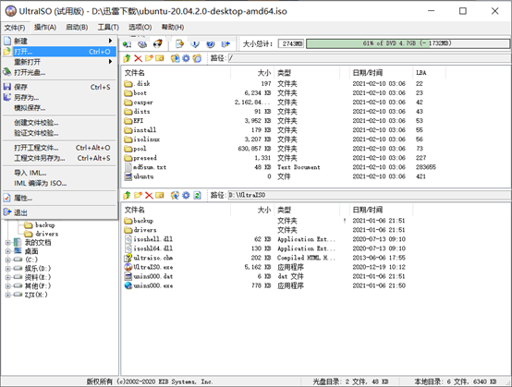Create new folder in the ISO pane
Viewport: 512px width, 387px height.
[x=149, y=58]
